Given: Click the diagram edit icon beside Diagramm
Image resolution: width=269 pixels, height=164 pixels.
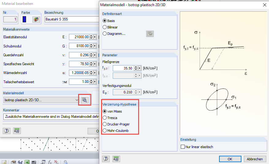Looking at the screenshot, I should (x=150, y=34).
